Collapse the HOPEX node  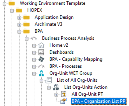[x=12, y=11]
